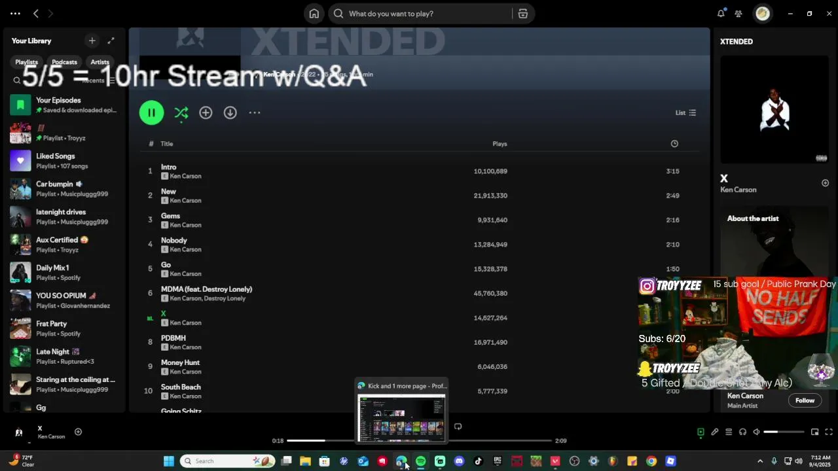
Task: Open the Browse icon in search bar
Action: coord(522,14)
